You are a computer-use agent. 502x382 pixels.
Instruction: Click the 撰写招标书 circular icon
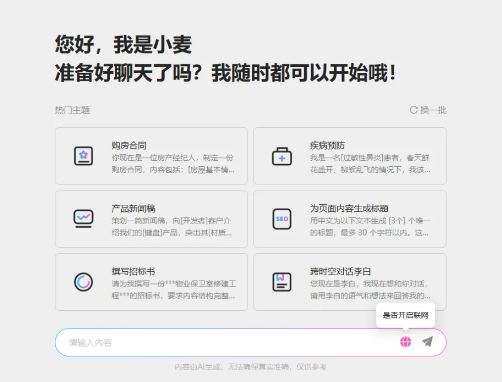[x=84, y=282]
